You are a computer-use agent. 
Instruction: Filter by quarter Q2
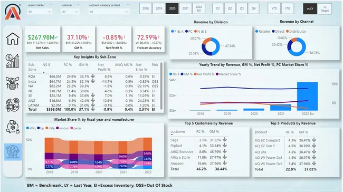[230, 8]
